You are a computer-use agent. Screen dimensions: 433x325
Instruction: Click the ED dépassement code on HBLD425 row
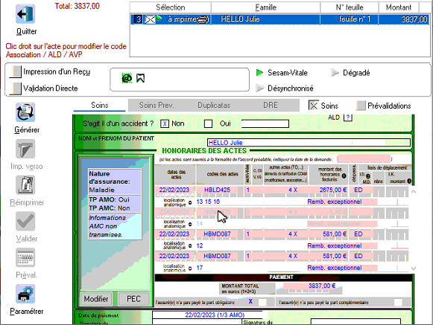[358, 190]
